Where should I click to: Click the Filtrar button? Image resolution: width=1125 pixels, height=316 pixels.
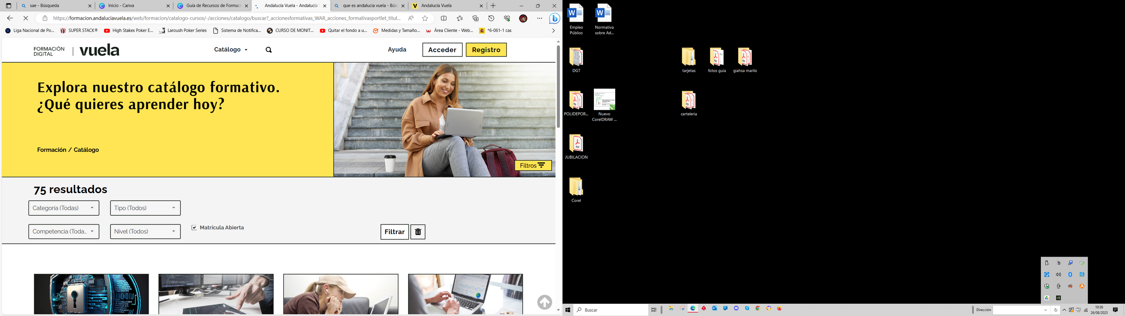click(x=394, y=232)
